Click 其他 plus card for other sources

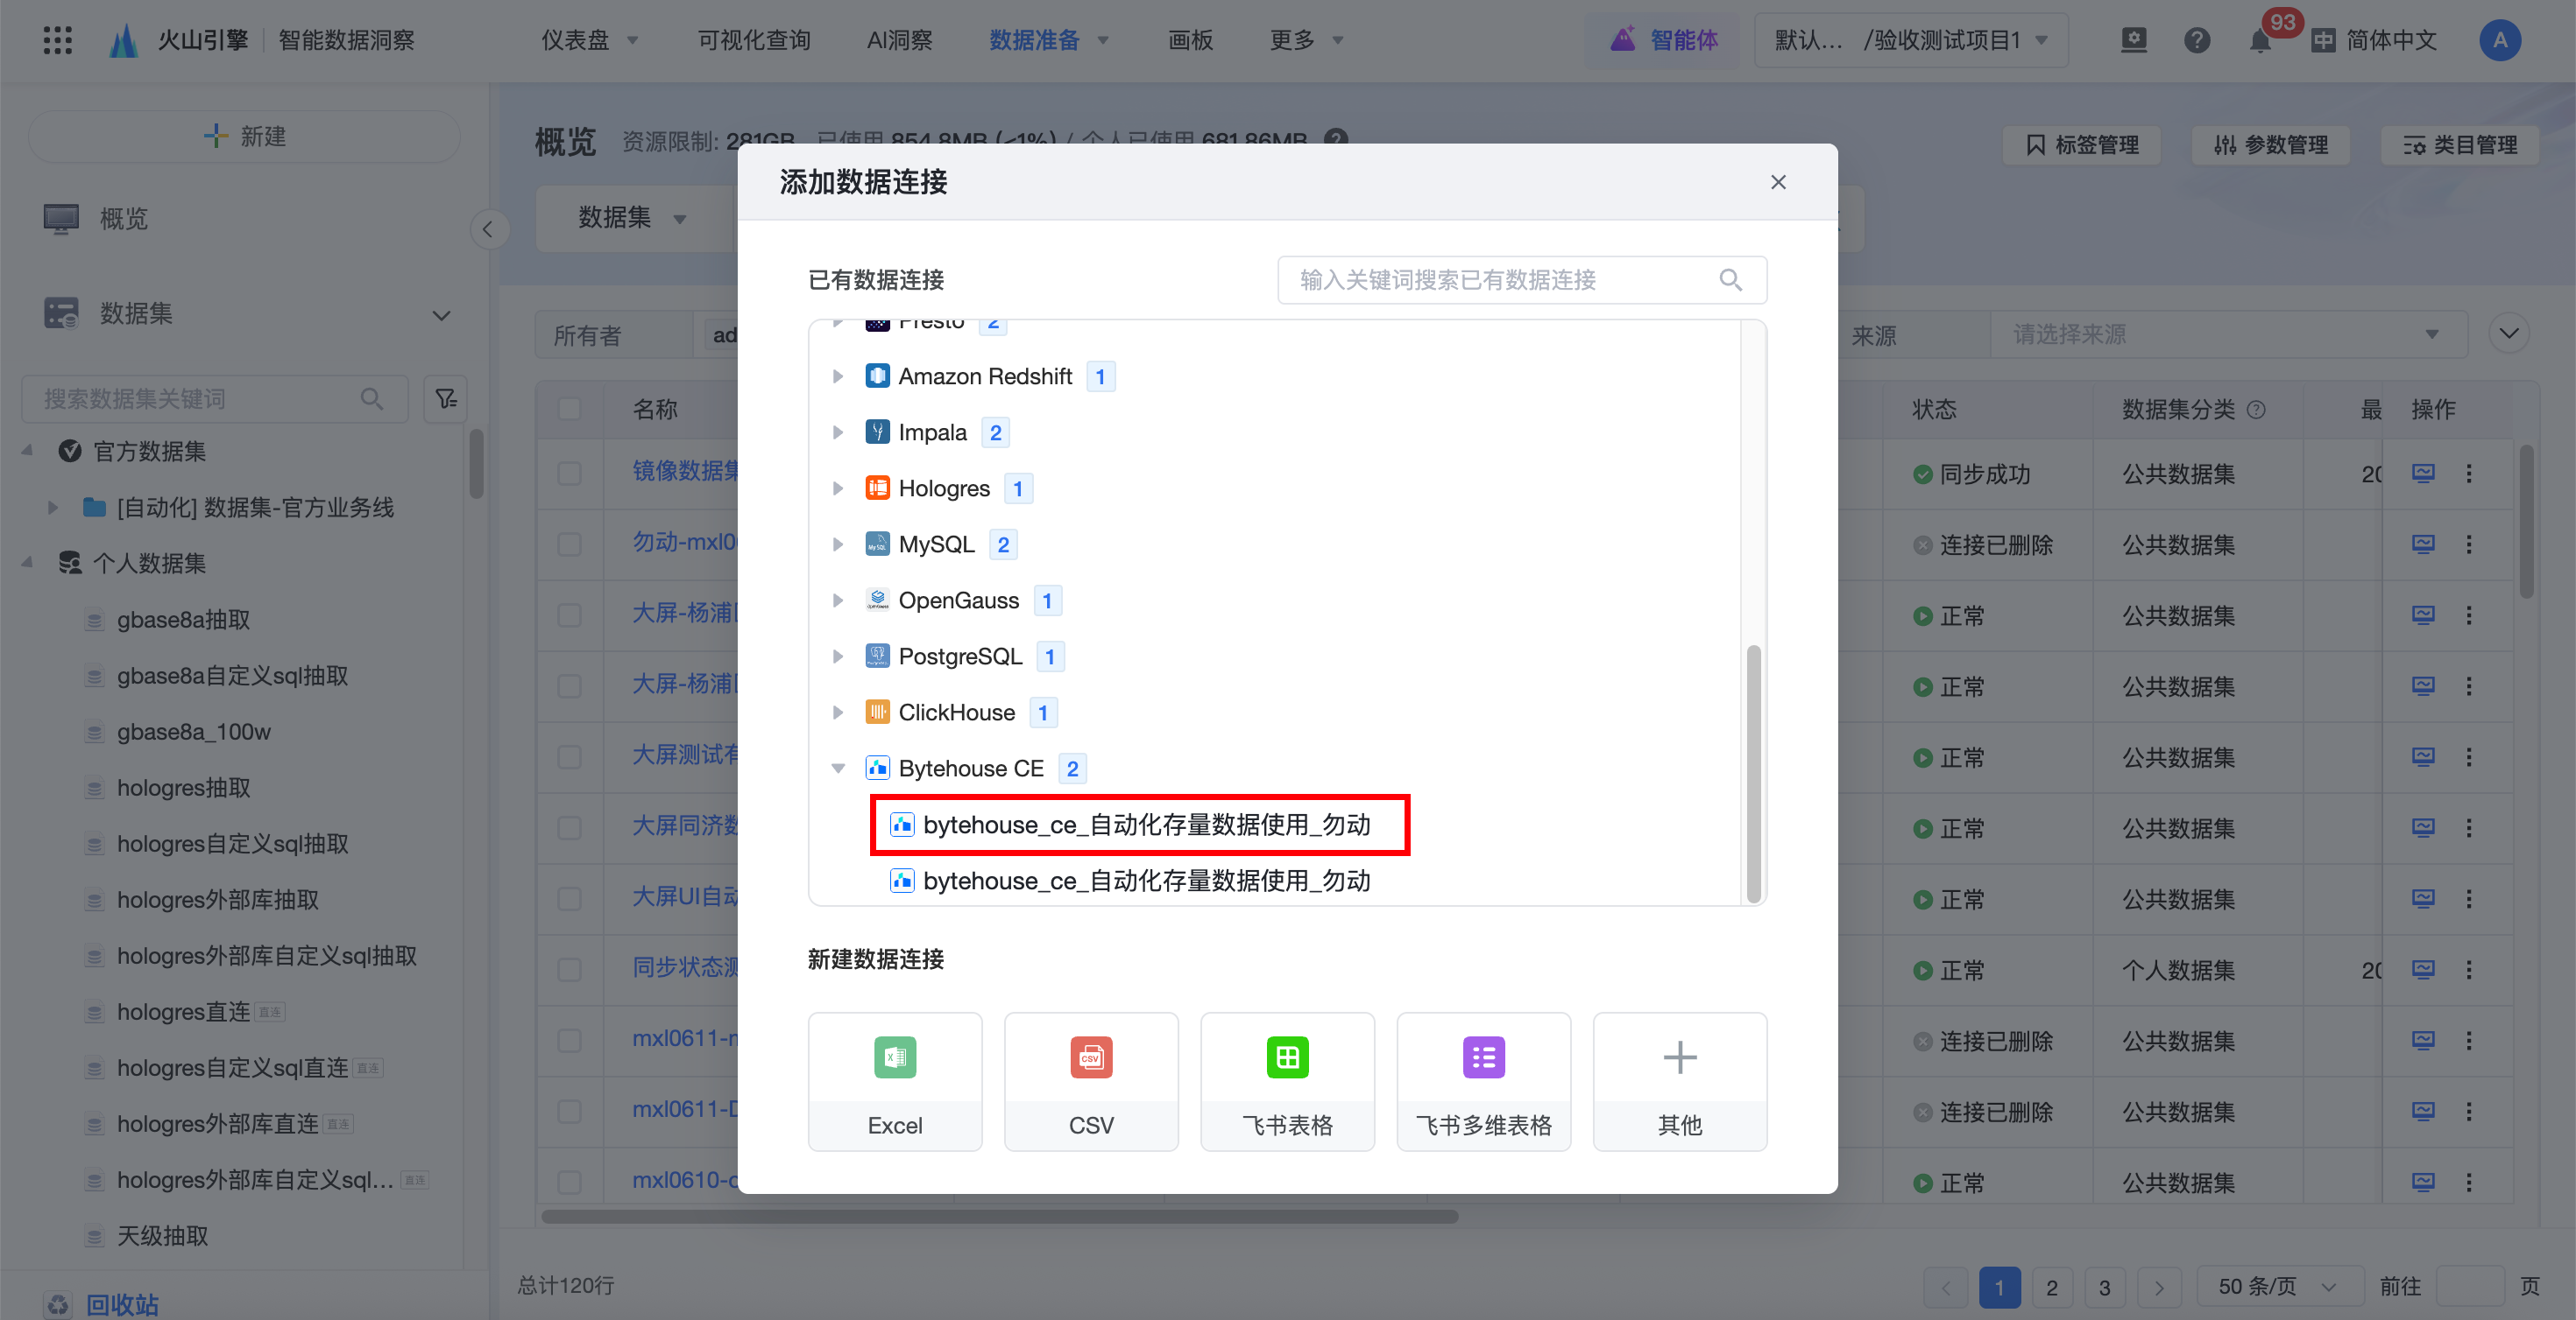click(x=1679, y=1081)
